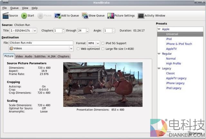Viewport: 206px width, 139px height.
Task: Collapse the Apple presets group
Action: point(159,29)
